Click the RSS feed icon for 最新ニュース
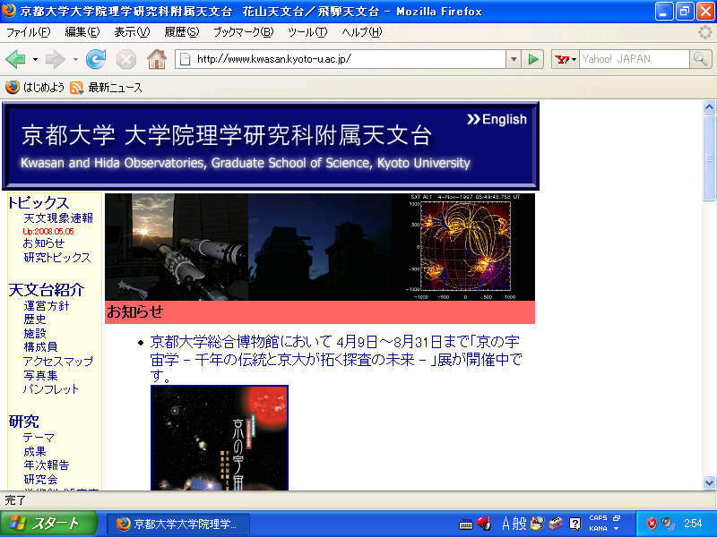 pos(76,88)
